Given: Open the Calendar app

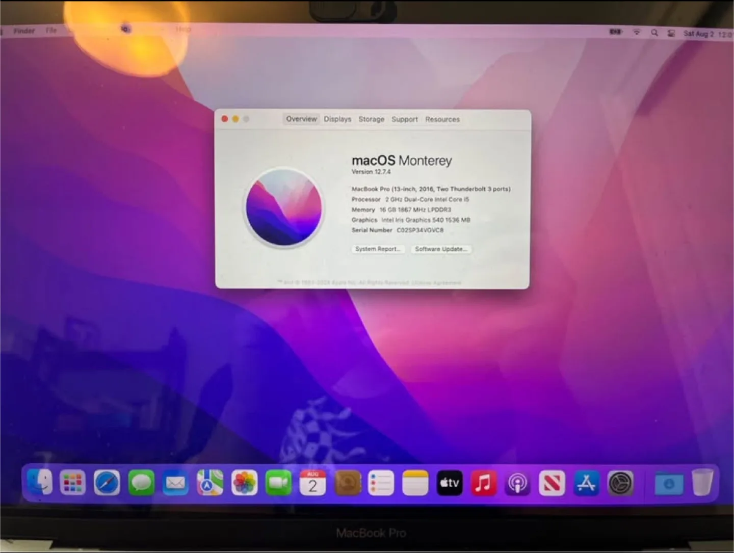Looking at the screenshot, I should [x=312, y=483].
